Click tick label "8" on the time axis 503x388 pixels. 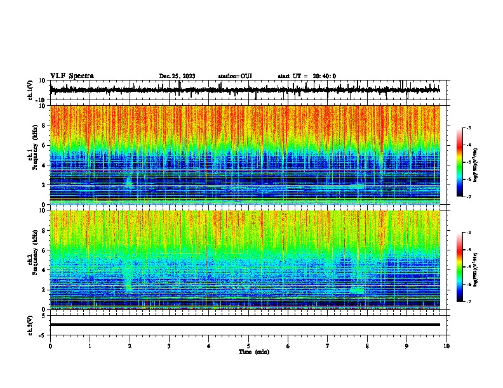click(367, 346)
